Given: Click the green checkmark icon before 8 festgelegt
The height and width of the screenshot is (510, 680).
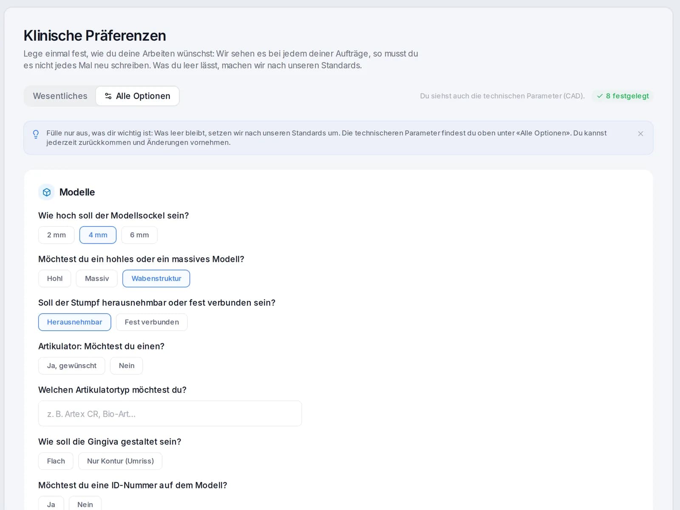Looking at the screenshot, I should tap(600, 96).
